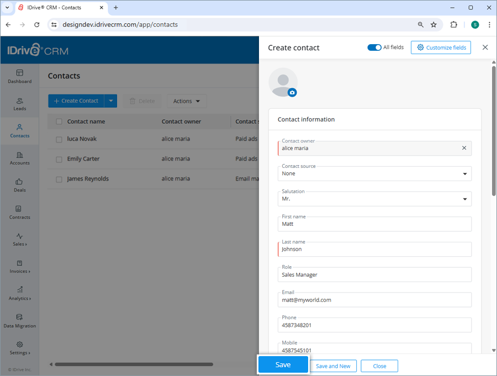Open the Deals section
The image size is (497, 376).
click(19, 187)
